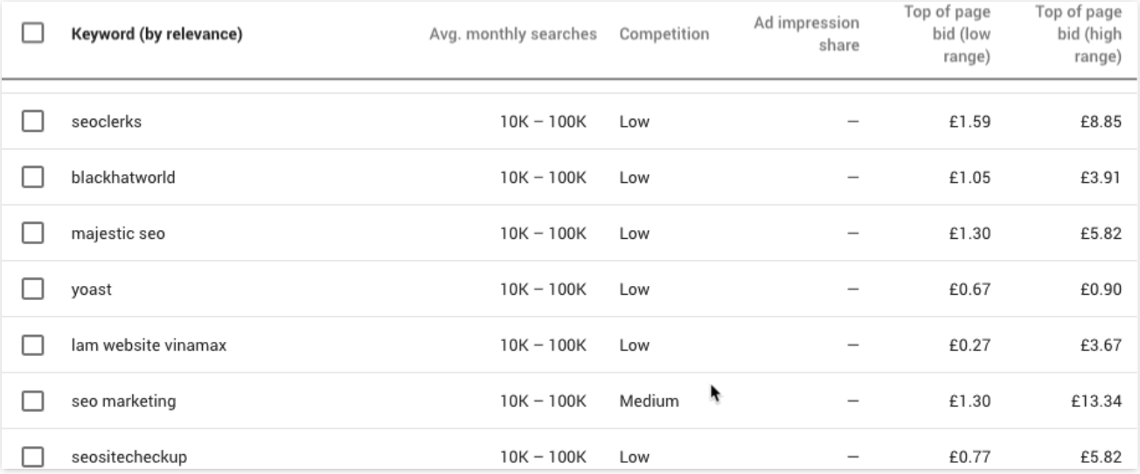
Task: Check the box for seoclerks keyword
Action: (x=32, y=122)
